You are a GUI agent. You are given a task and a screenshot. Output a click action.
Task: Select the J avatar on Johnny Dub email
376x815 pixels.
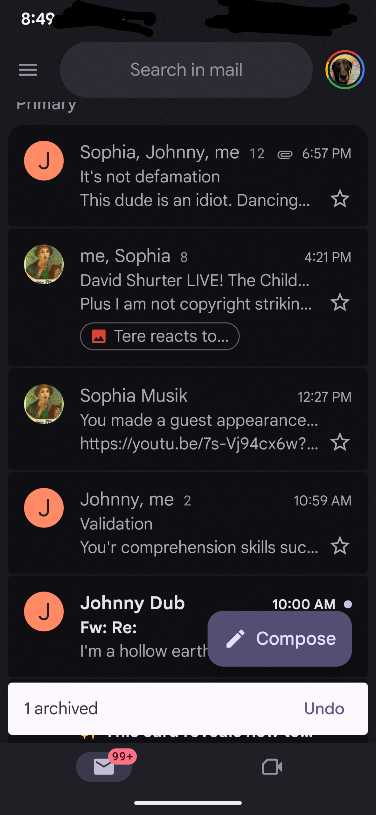[x=44, y=611]
